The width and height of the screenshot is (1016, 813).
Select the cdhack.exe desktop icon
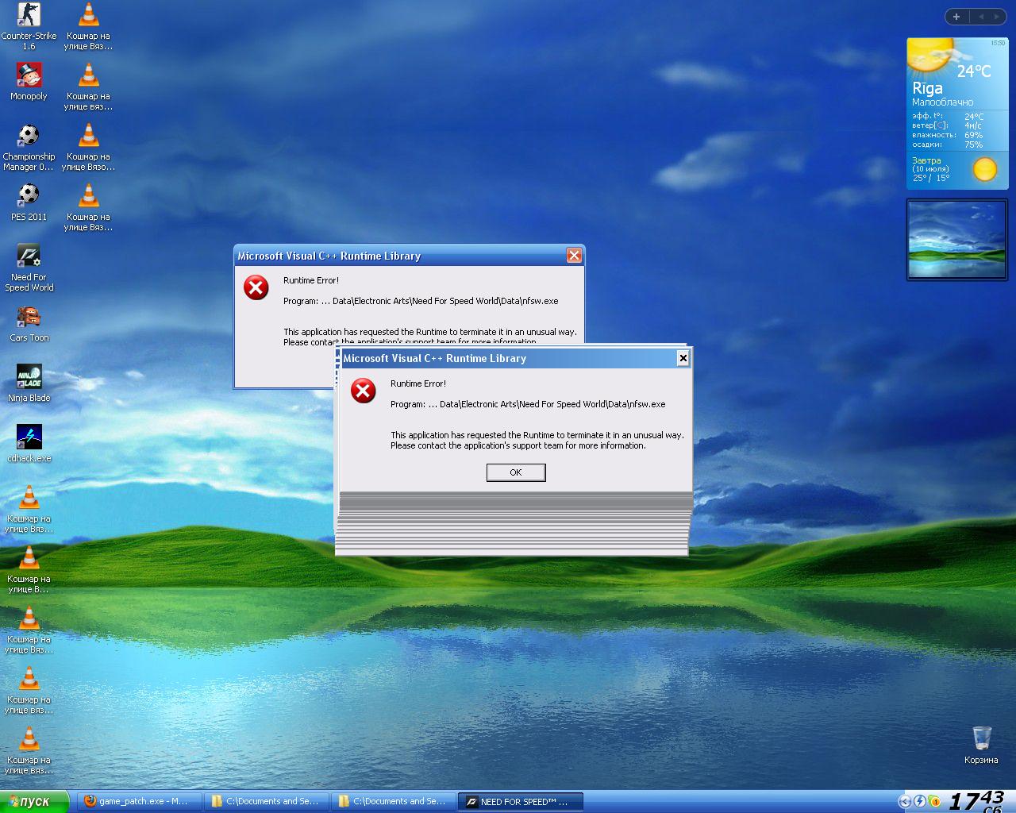click(29, 443)
